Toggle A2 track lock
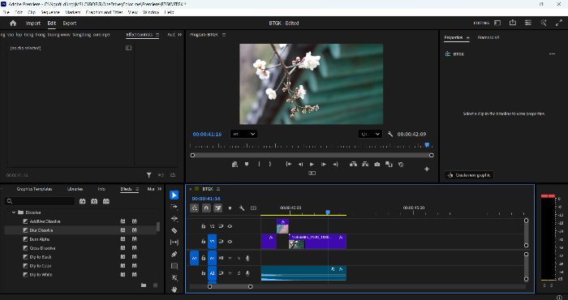The image size is (568, 300). click(203, 273)
